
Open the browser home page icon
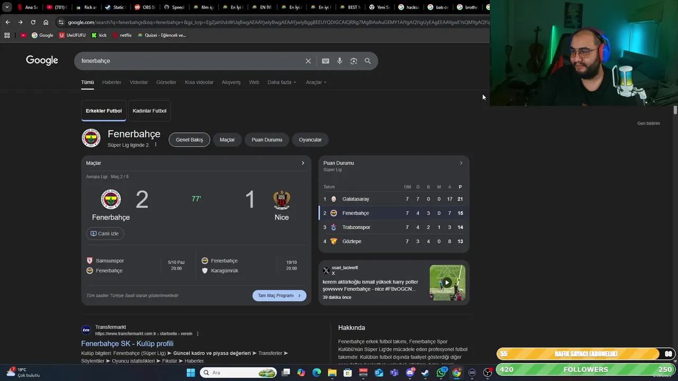coord(46,22)
